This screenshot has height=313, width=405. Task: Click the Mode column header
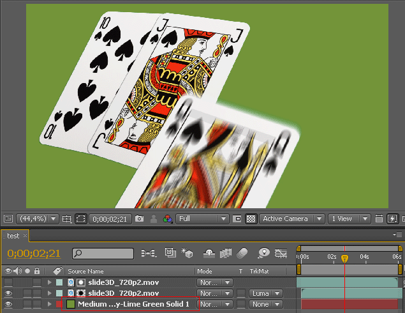(205, 271)
